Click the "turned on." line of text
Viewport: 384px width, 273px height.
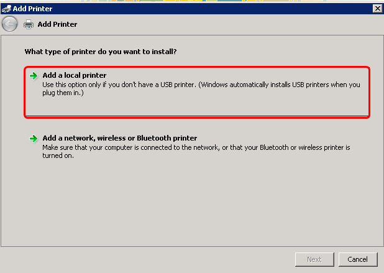coord(58,155)
